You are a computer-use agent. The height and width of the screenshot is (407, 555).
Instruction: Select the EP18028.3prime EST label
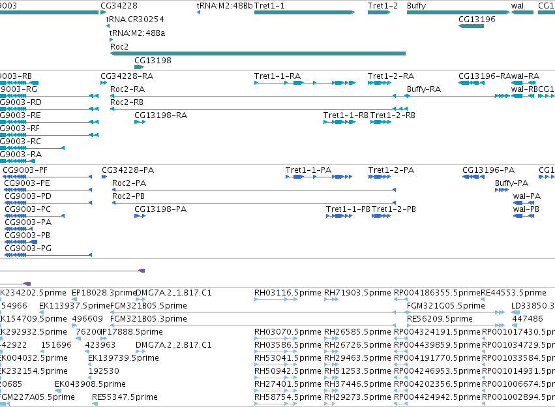click(x=104, y=293)
